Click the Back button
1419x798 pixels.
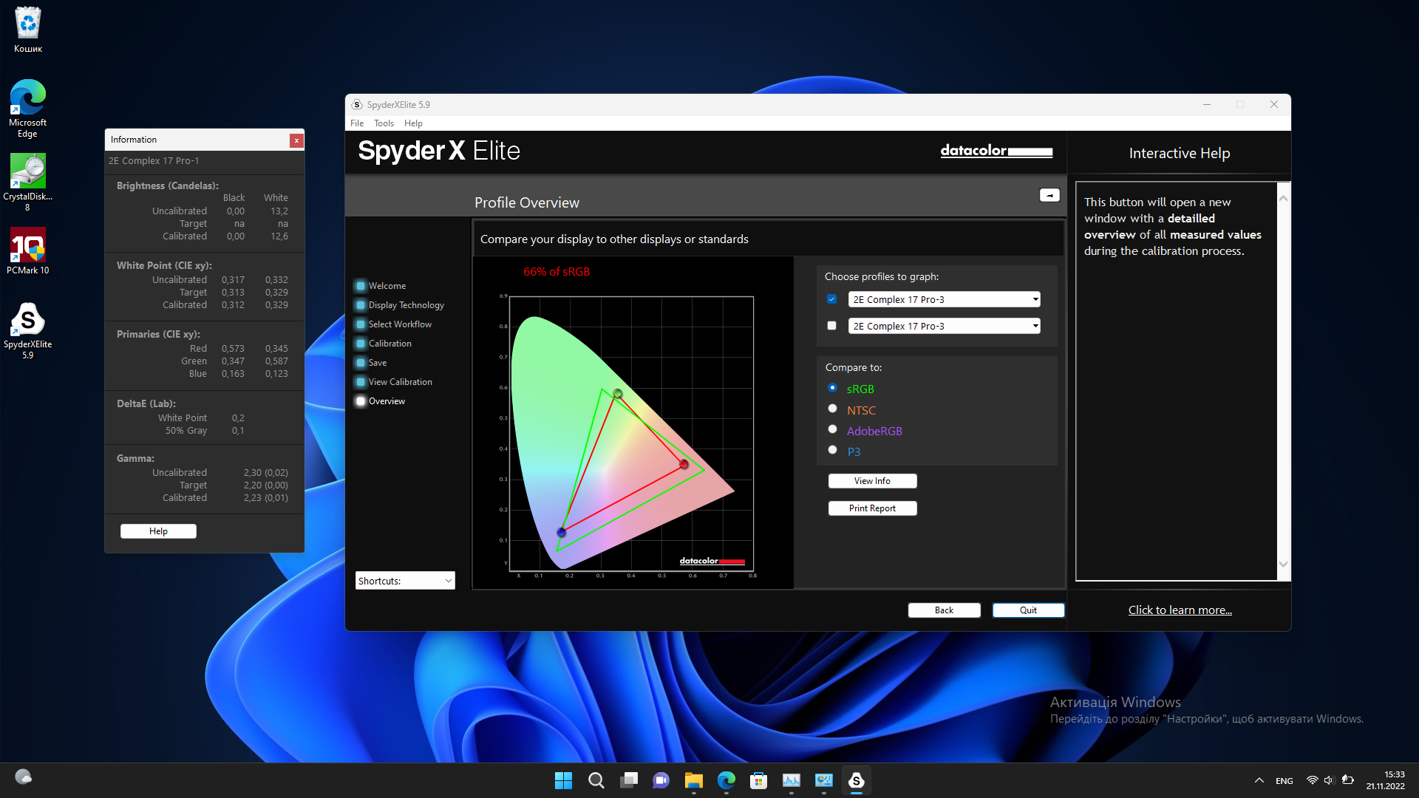pyautogui.click(x=944, y=610)
